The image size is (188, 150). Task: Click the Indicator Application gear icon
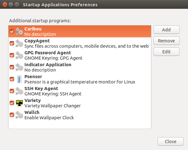click(19, 67)
